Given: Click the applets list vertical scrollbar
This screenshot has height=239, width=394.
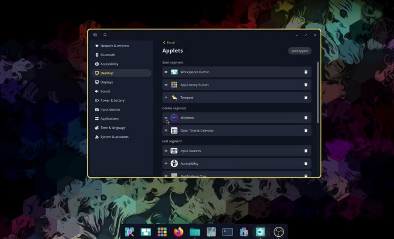Looking at the screenshot, I should click(318, 93).
